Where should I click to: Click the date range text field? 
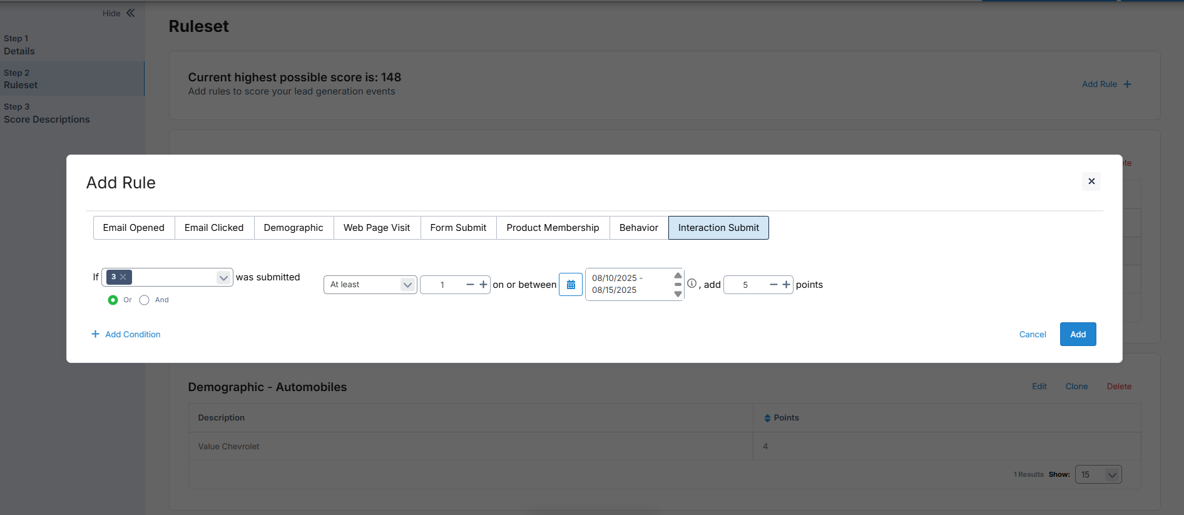pyautogui.click(x=629, y=285)
